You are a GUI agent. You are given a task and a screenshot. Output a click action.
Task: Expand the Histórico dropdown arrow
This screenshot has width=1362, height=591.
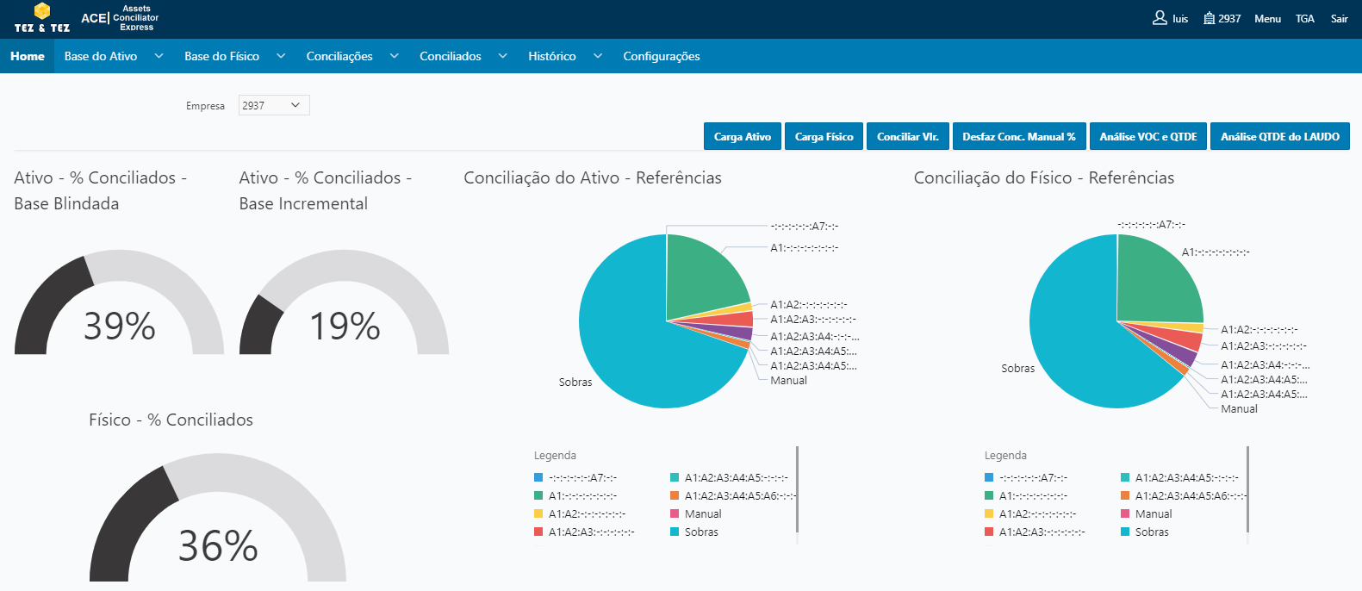597,56
